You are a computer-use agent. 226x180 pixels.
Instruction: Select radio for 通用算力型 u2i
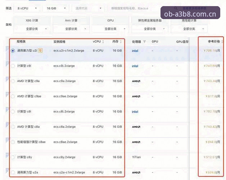point(13,51)
